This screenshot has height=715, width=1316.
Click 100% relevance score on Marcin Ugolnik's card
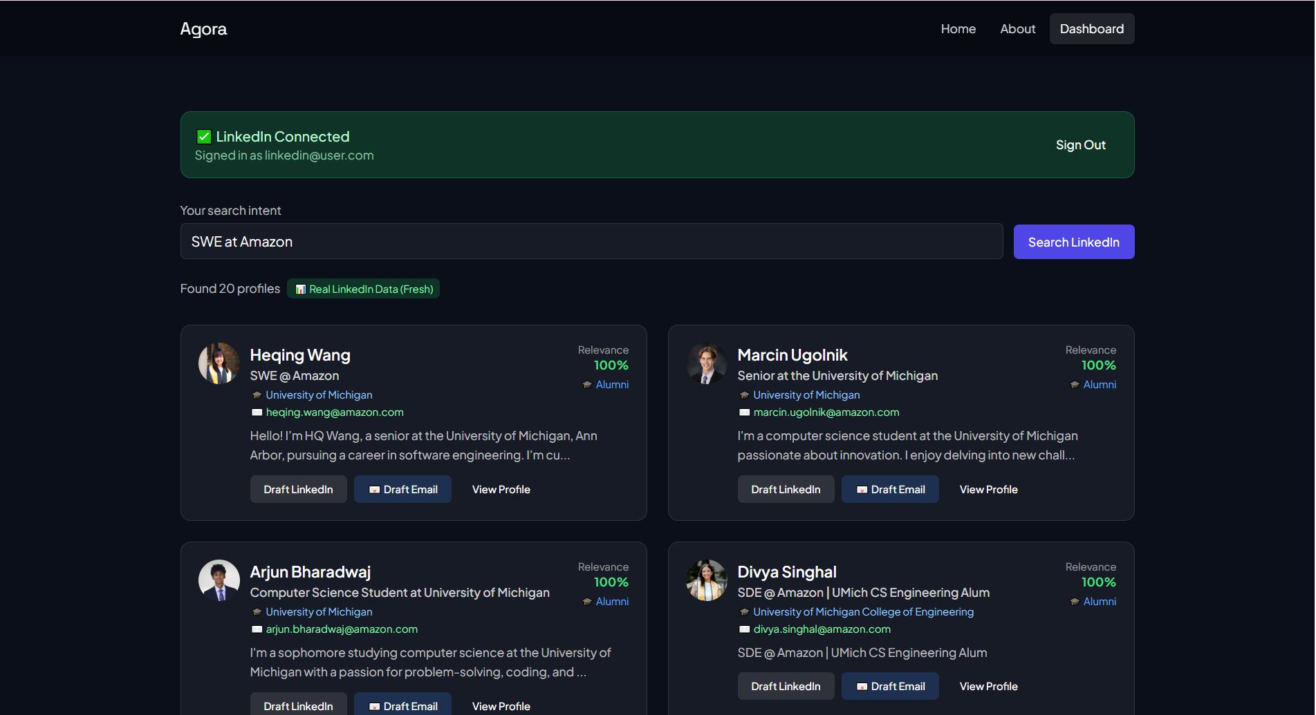click(x=1099, y=365)
